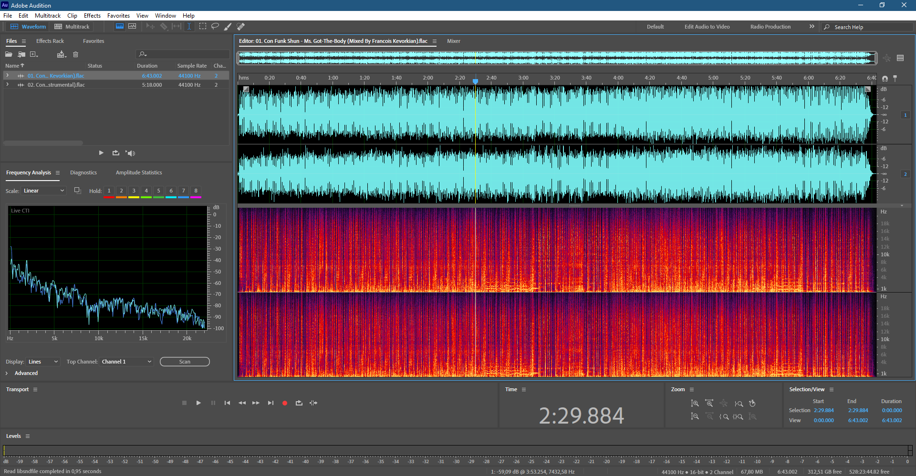Open the Effects menu
This screenshot has width=916, height=476.
(x=92, y=16)
